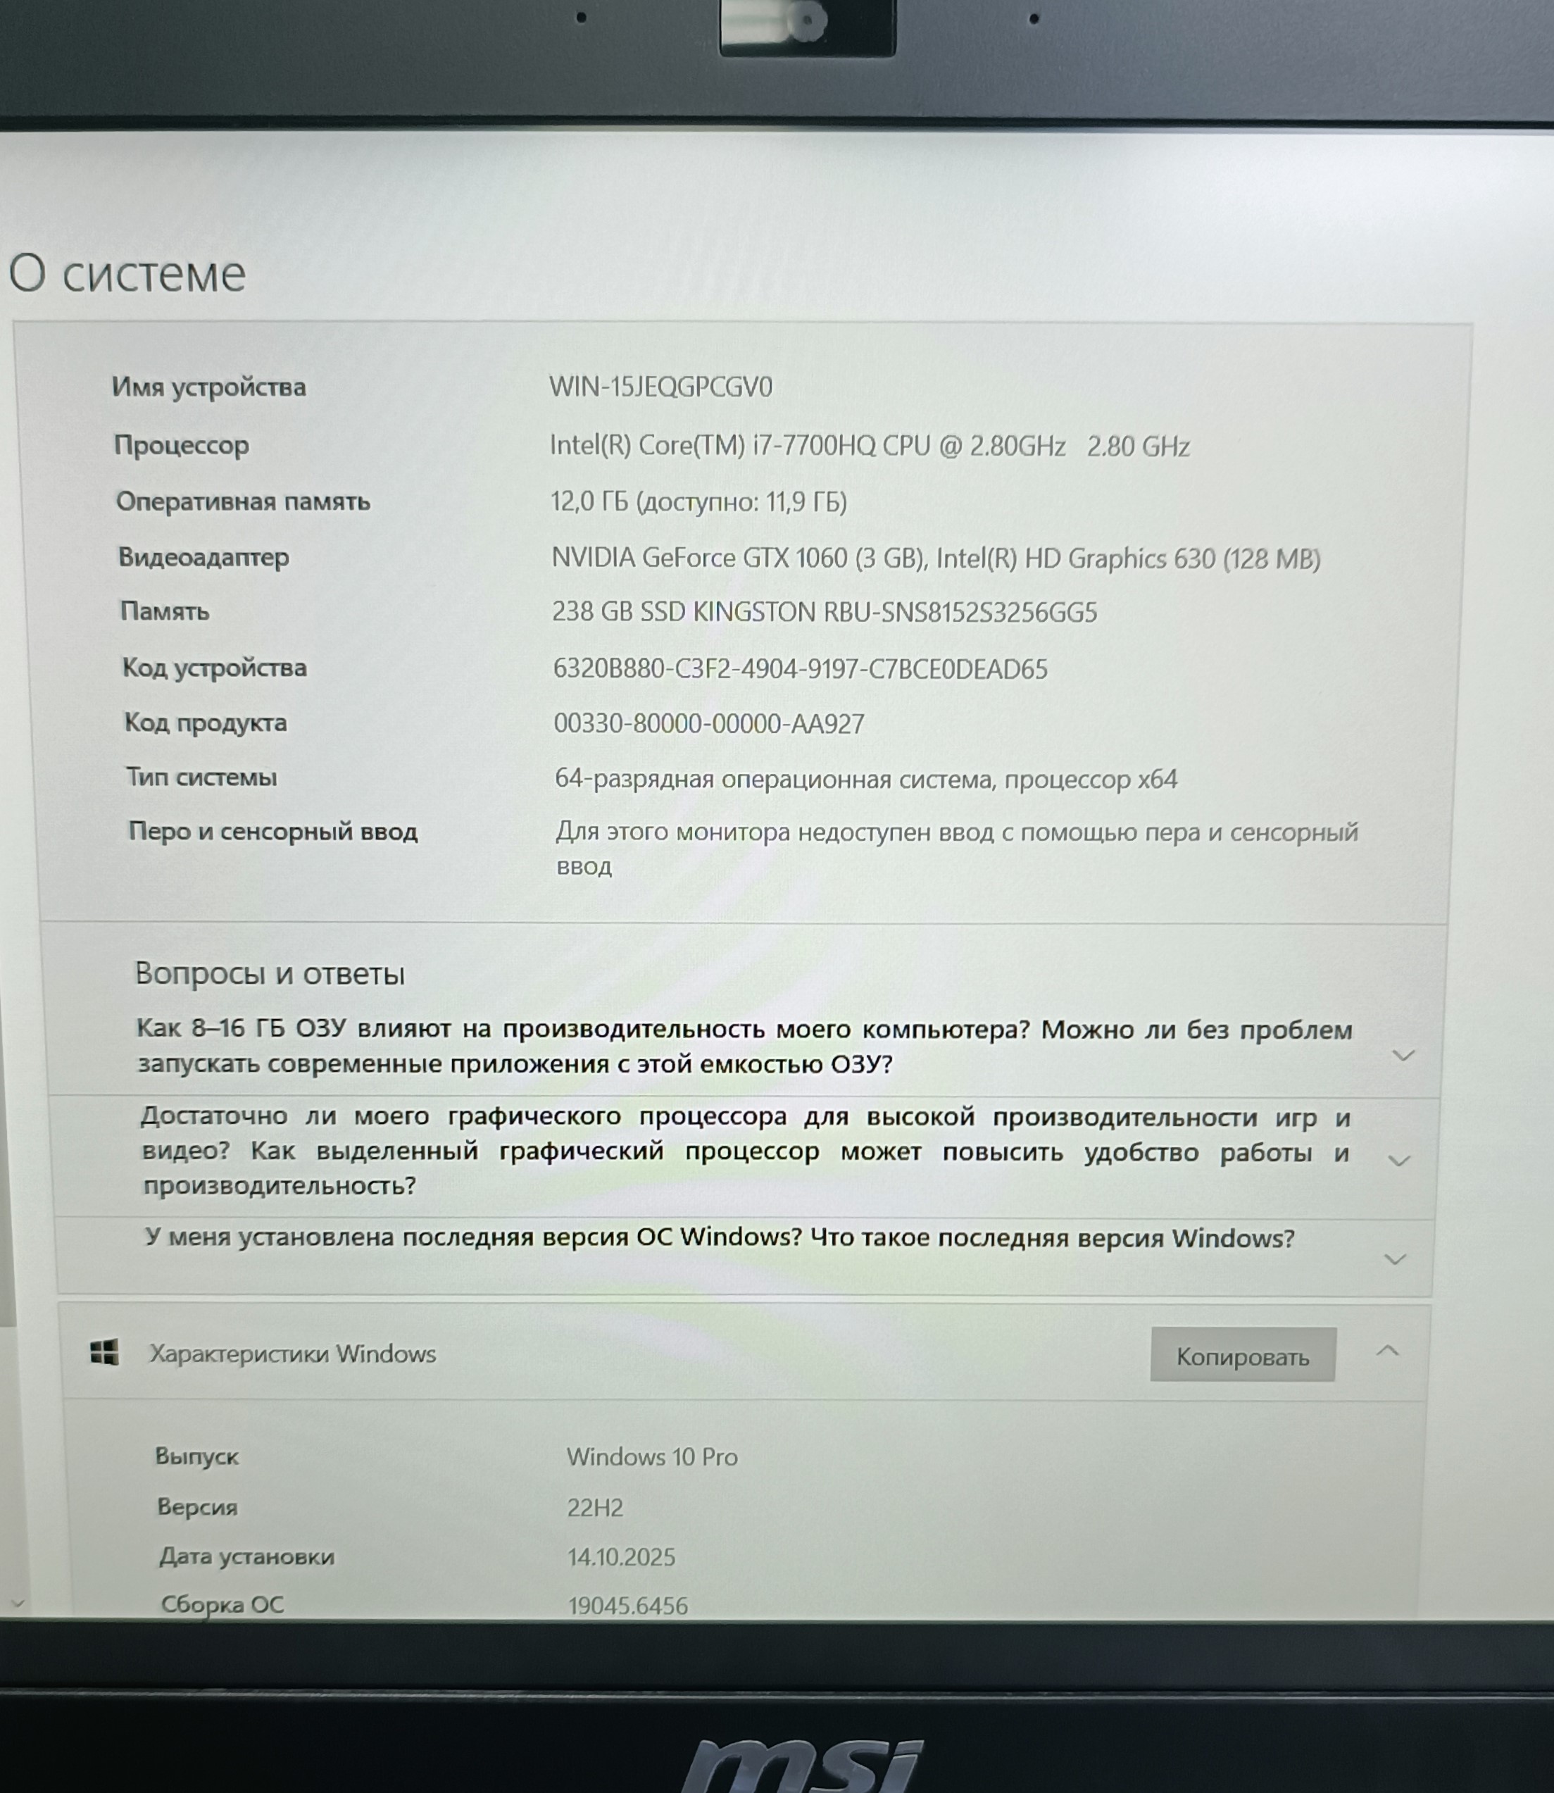Click the О системе page heading
The image size is (1554, 1793).
pyautogui.click(x=127, y=274)
